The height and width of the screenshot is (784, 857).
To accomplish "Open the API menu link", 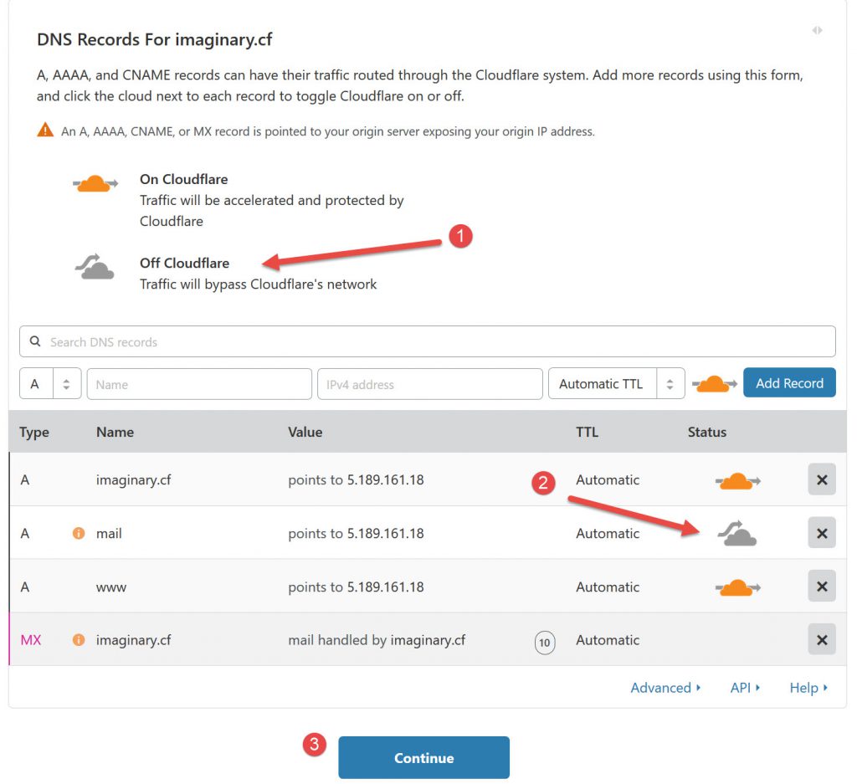I will tap(745, 688).
